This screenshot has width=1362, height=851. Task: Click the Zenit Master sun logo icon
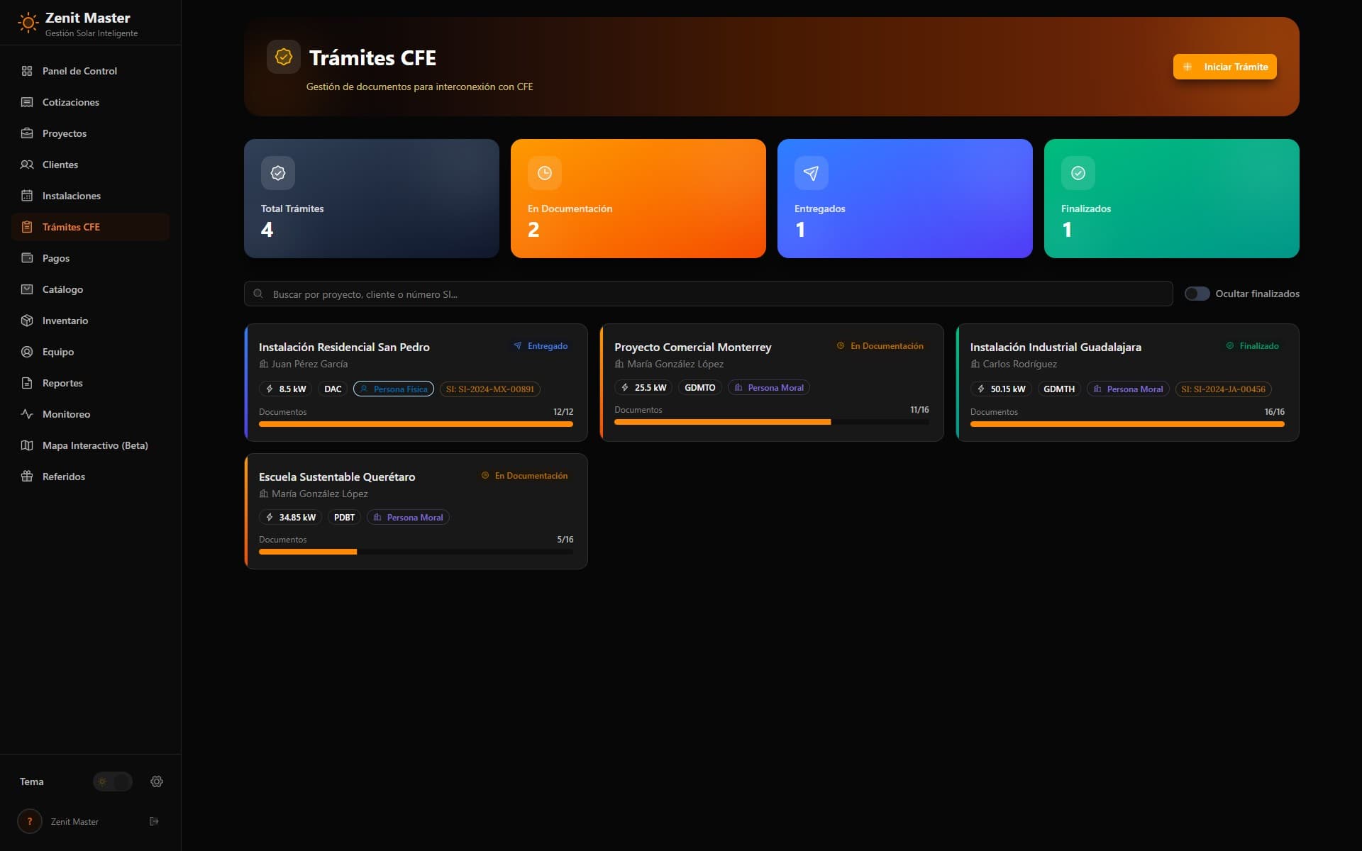(x=28, y=23)
